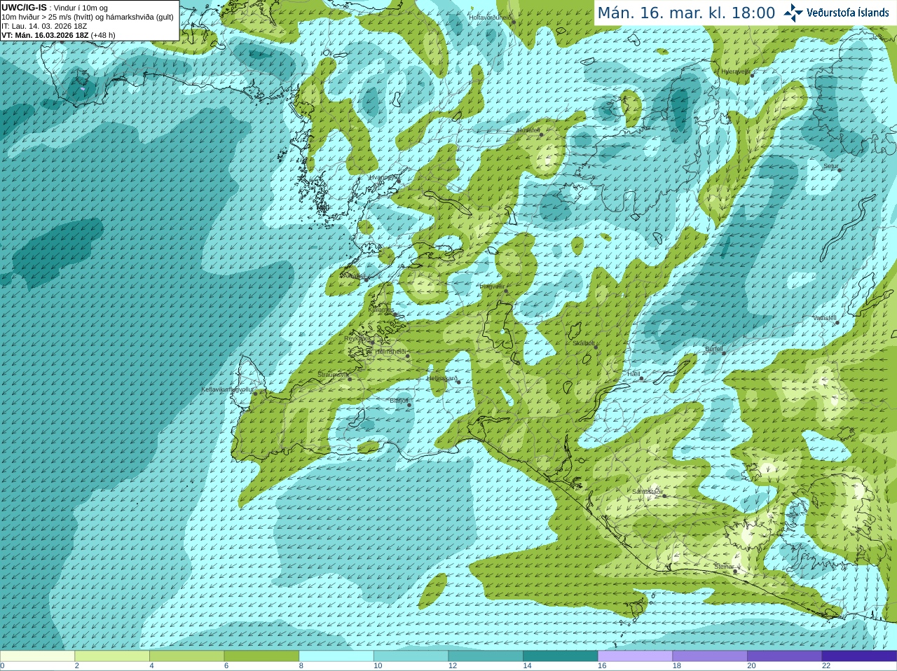Click the Bláfjöll station label
Viewport: 897px width, 671px height.
[x=399, y=401]
